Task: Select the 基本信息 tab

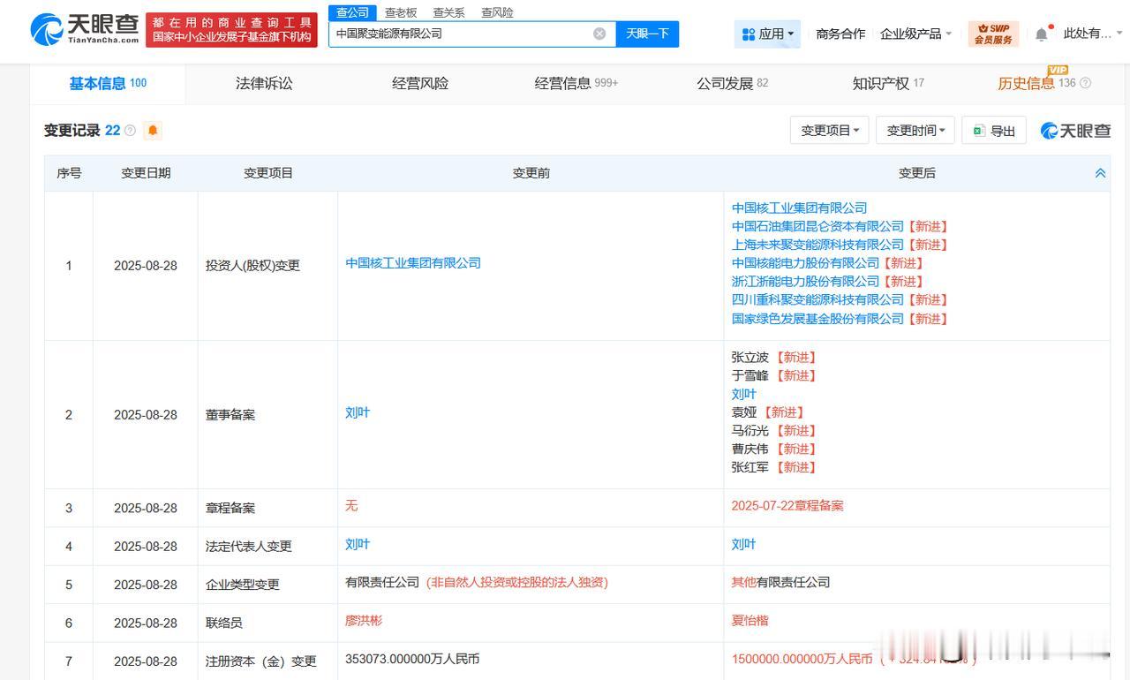Action: [x=108, y=83]
